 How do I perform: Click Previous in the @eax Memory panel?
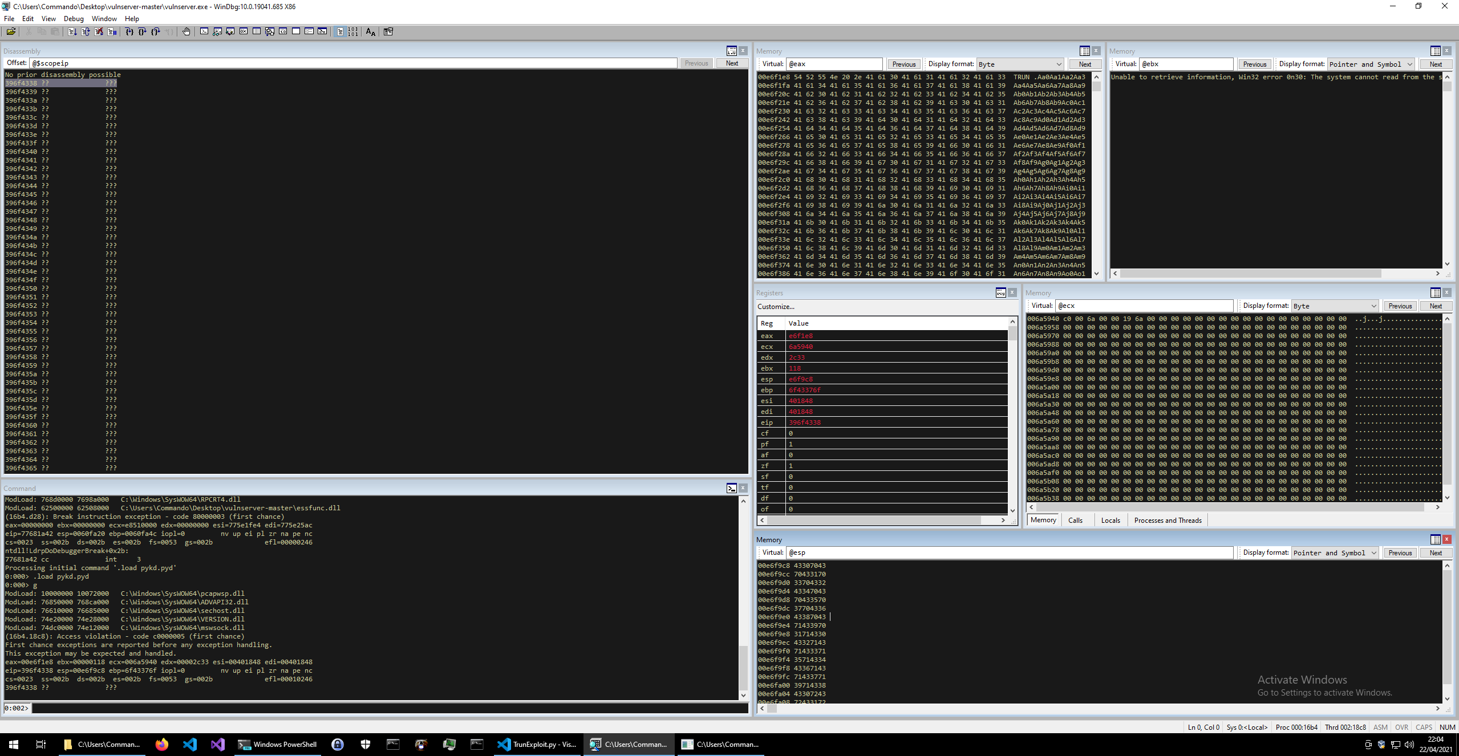click(903, 64)
